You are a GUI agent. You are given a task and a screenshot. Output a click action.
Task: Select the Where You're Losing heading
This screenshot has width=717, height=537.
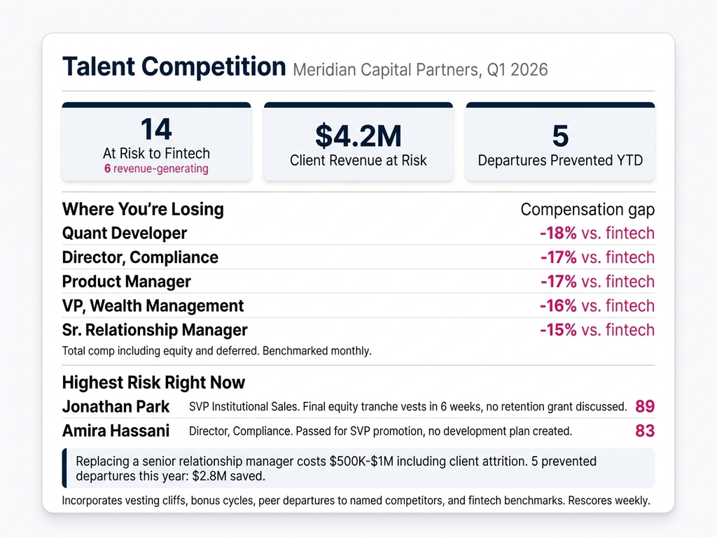143,210
